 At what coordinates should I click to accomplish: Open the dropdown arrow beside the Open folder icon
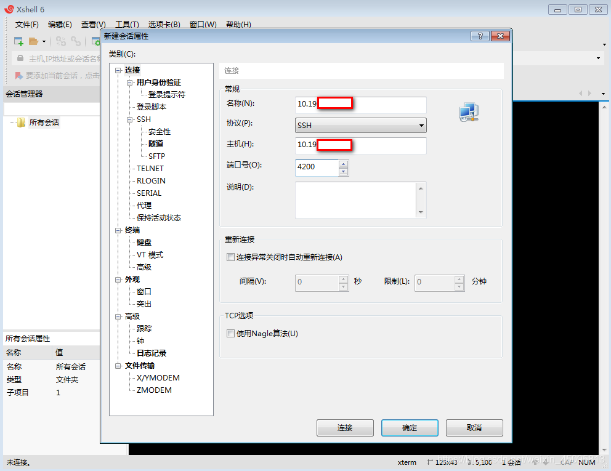pos(44,41)
